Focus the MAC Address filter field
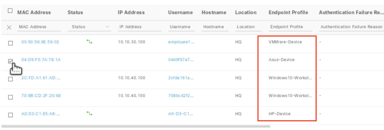 [39, 27]
